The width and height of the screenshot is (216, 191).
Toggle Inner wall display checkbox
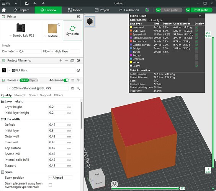point(196,28)
